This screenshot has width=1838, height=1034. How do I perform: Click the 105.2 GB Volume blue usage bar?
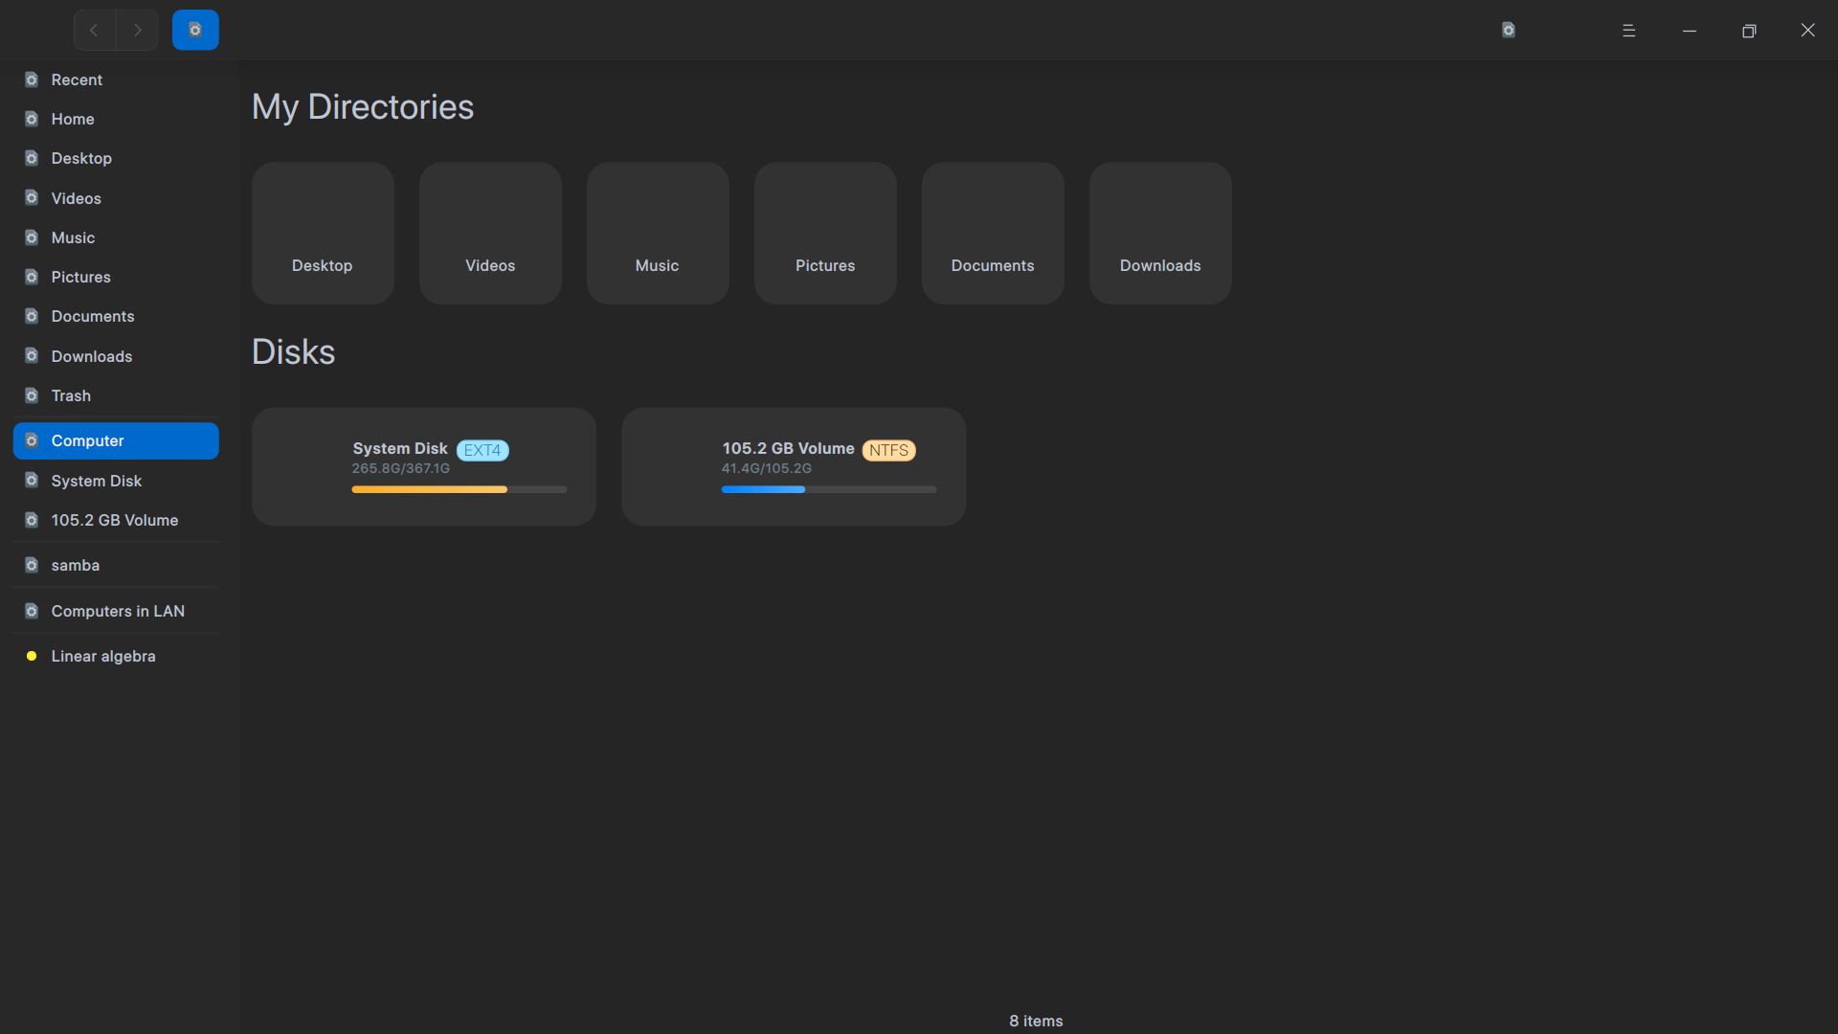828,489
